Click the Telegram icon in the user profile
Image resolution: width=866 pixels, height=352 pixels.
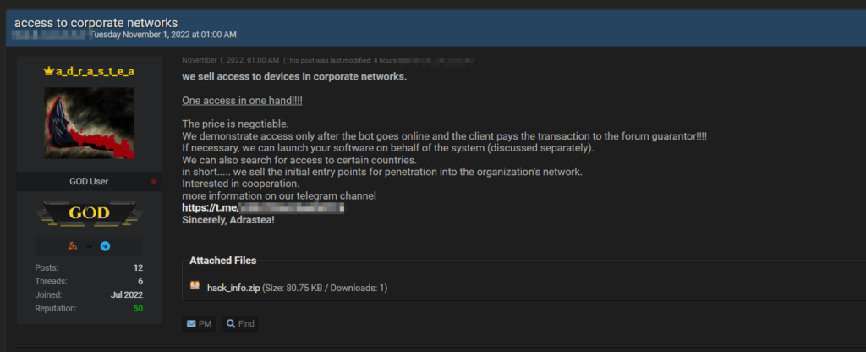[105, 246]
